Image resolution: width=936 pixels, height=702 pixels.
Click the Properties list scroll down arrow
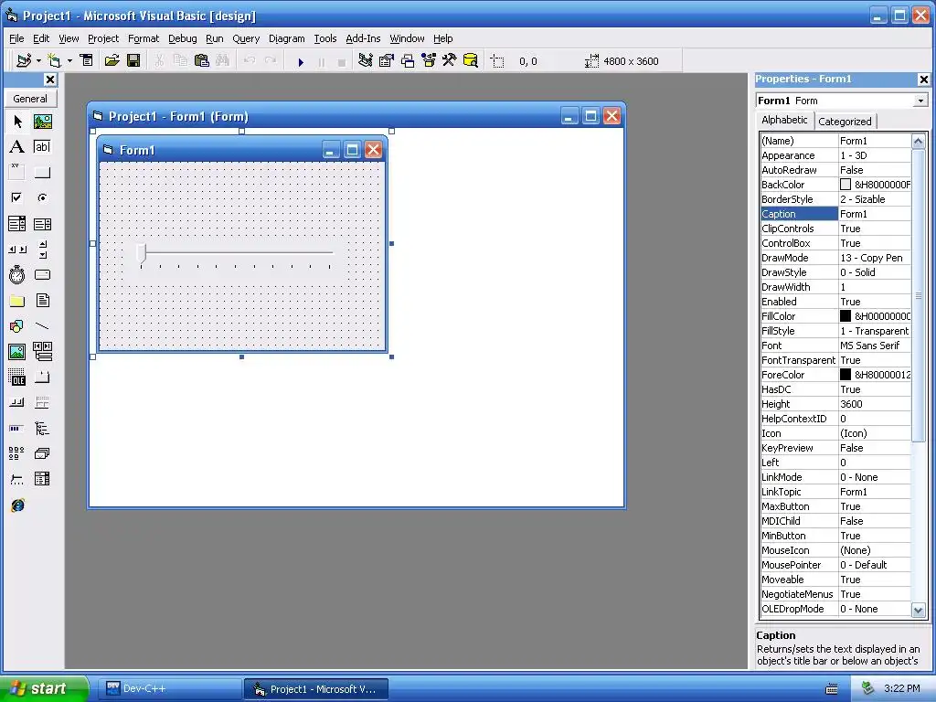918,610
